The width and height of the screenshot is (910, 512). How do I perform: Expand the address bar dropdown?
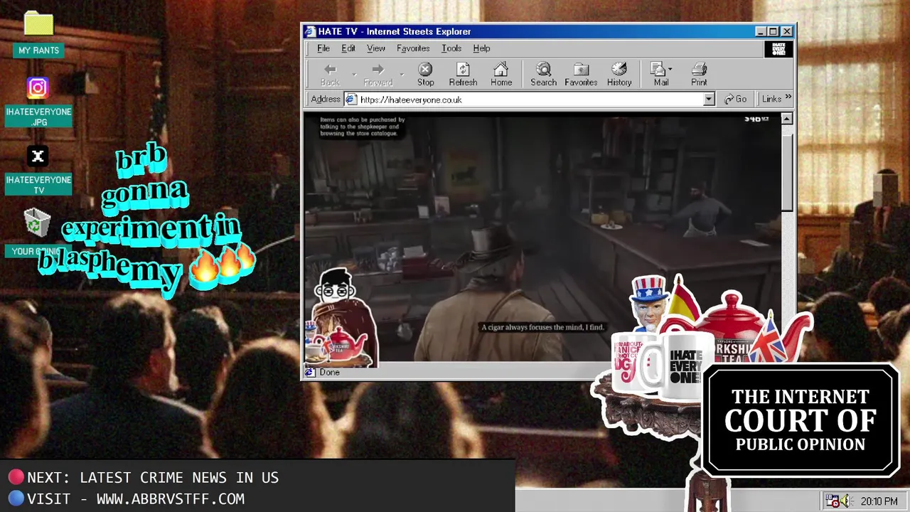click(x=709, y=100)
